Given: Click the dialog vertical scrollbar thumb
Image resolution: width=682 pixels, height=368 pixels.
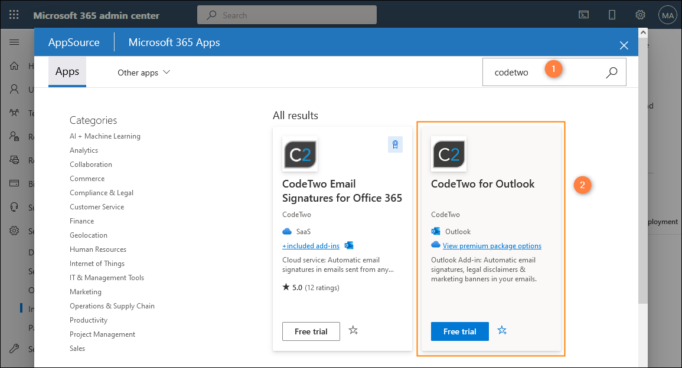Looking at the screenshot, I should point(643,170).
